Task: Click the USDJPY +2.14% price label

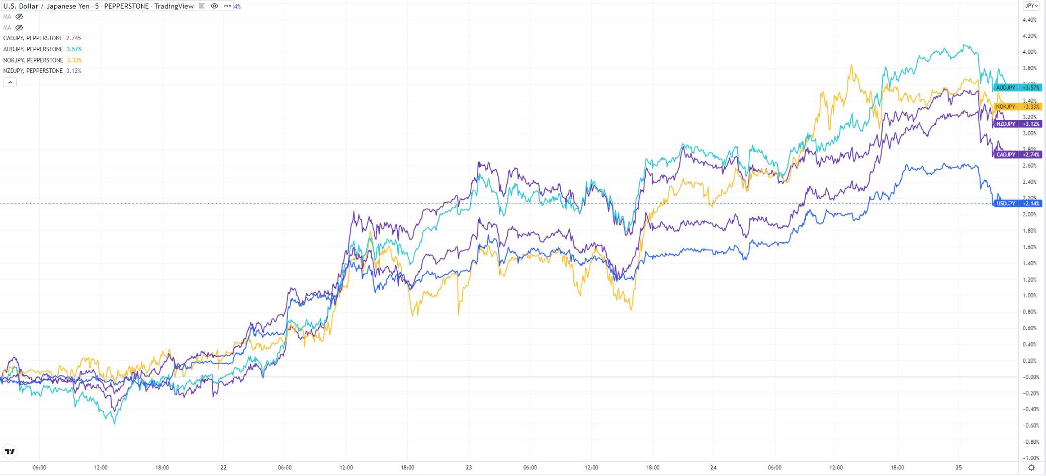Action: 1017,204
